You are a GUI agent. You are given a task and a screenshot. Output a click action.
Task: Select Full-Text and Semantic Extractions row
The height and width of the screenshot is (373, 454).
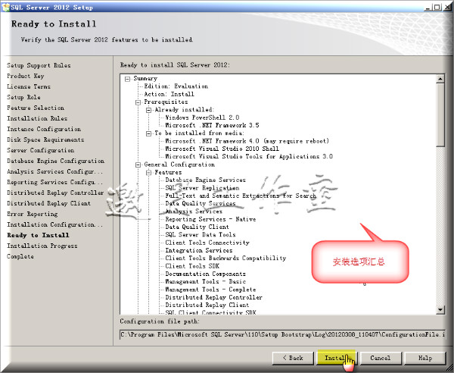coord(241,196)
